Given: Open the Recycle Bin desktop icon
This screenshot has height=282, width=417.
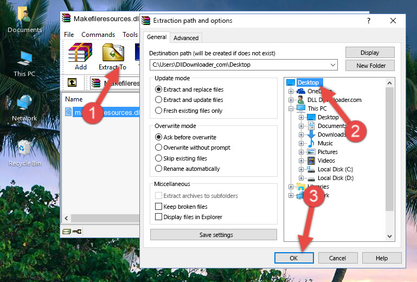Looking at the screenshot, I should pyautogui.click(x=24, y=152).
